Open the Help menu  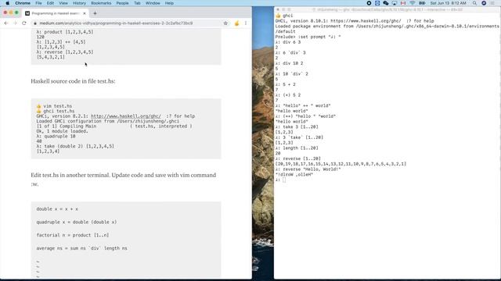point(169,3)
